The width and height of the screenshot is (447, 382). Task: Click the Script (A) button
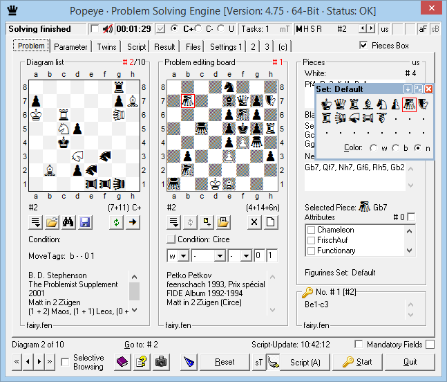pyautogui.click(x=305, y=362)
